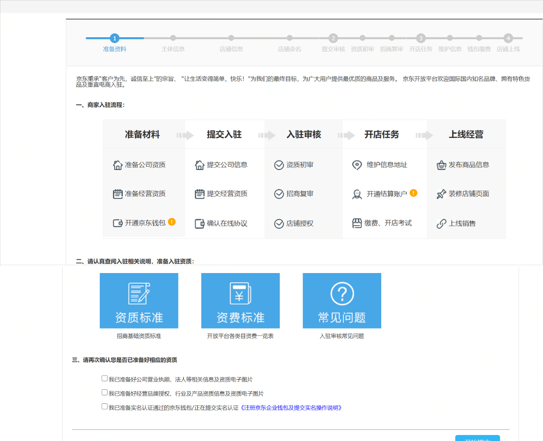Click the 发布商品信息 shopping bag icon
Image resolution: width=543 pixels, height=441 pixels.
(442, 165)
